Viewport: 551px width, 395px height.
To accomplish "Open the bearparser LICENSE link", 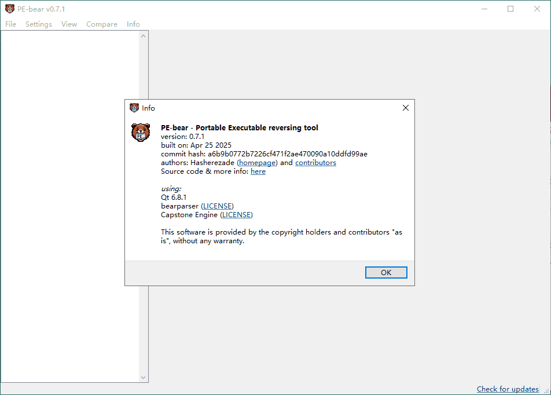I will click(218, 206).
